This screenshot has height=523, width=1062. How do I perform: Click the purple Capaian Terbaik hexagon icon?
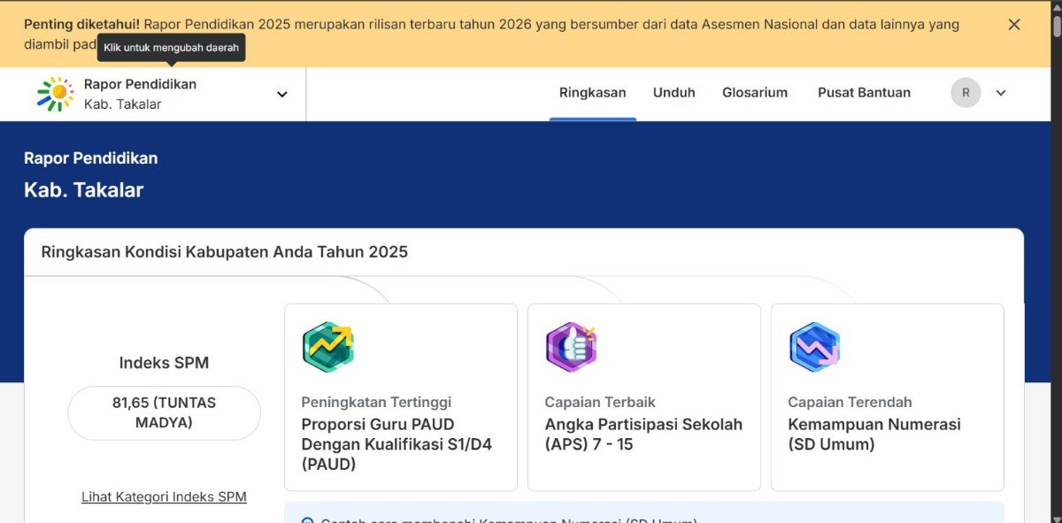571,346
